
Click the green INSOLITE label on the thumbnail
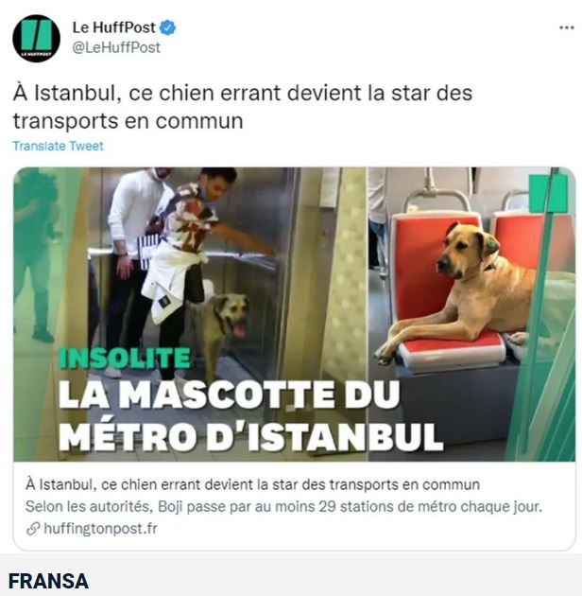pos(125,358)
